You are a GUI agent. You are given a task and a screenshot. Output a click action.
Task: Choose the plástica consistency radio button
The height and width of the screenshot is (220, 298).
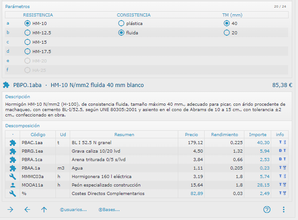[121, 23]
